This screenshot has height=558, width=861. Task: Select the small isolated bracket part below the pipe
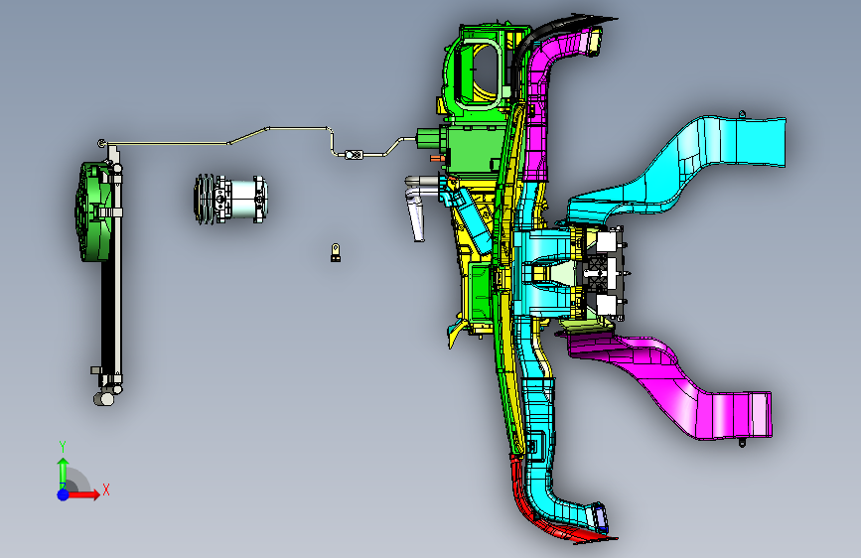pyautogui.click(x=336, y=252)
